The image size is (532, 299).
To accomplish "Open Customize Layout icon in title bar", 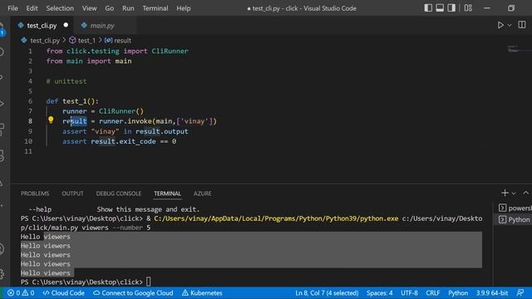I will point(468,7).
